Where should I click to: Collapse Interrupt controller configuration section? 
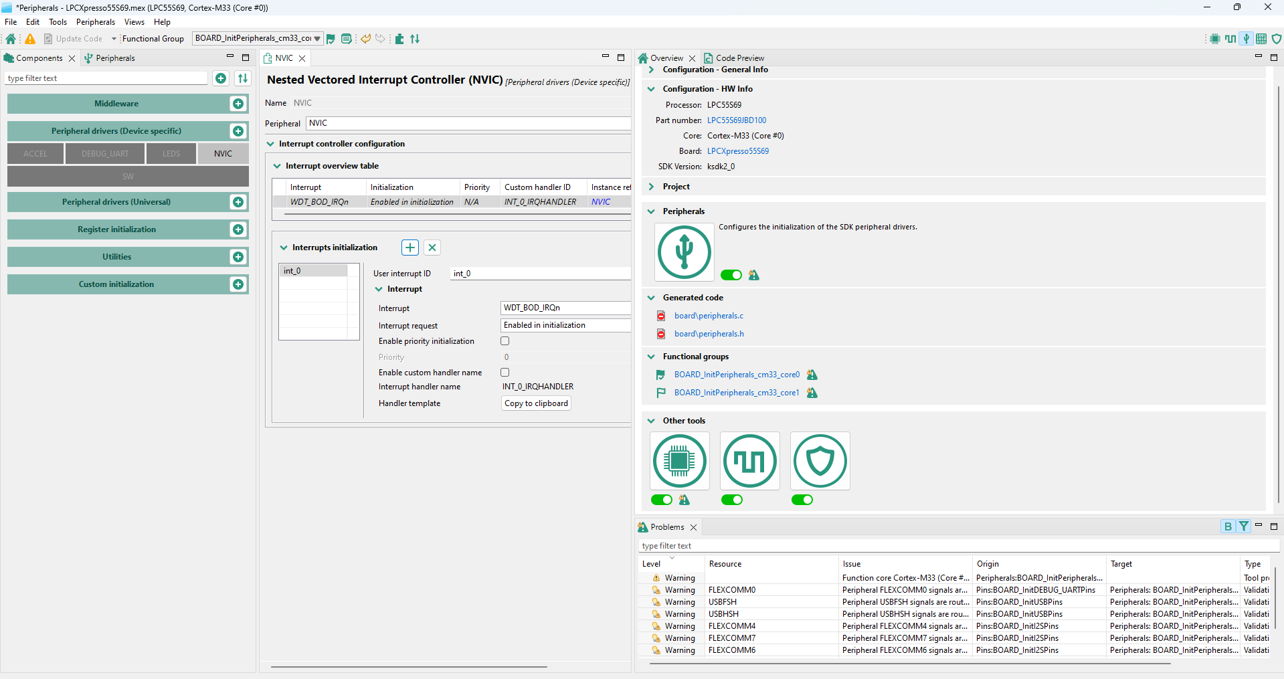pyautogui.click(x=270, y=144)
